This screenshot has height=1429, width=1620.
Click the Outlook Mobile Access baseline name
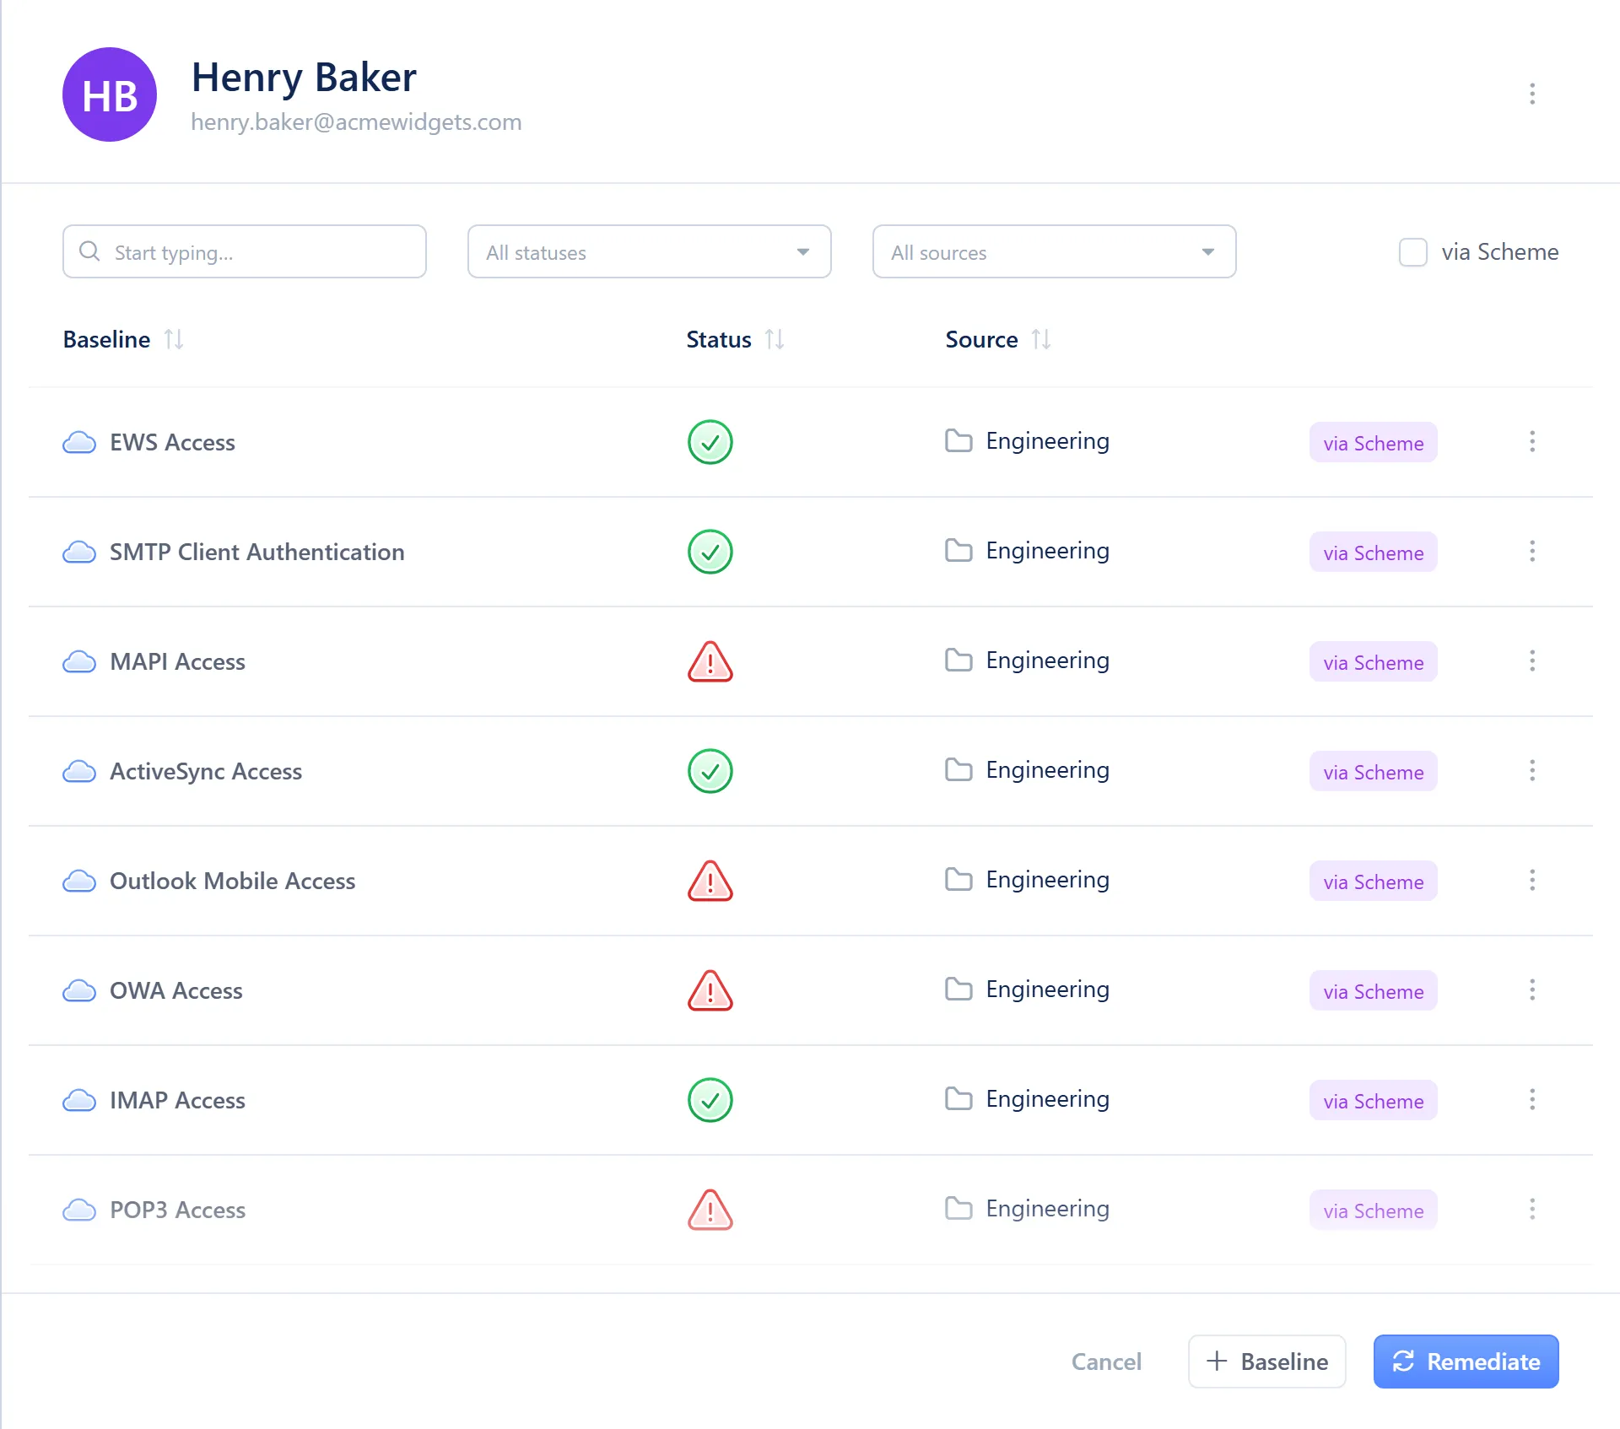point(233,881)
